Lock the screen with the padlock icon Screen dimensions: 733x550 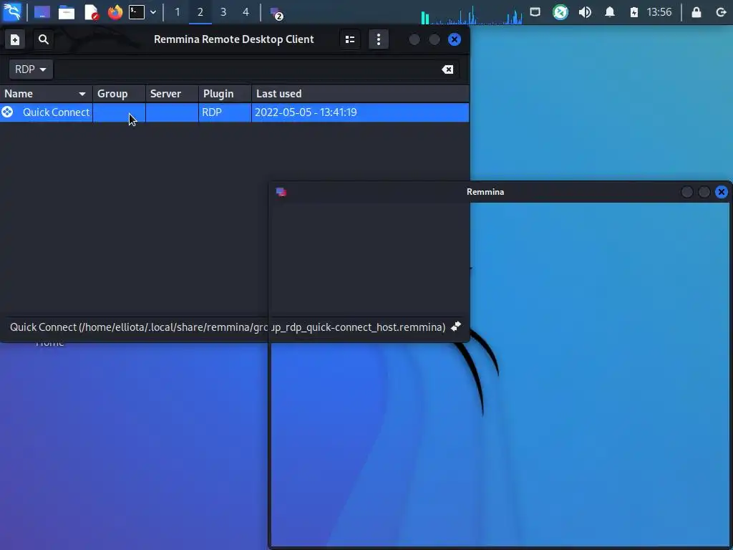tap(696, 12)
